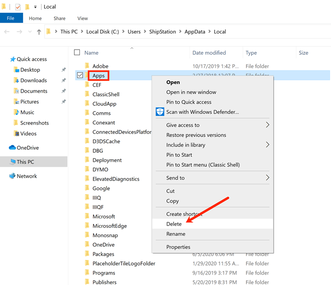Click the Downloads folder icon in sidebar
The width and height of the screenshot is (331, 285).
(x=17, y=80)
